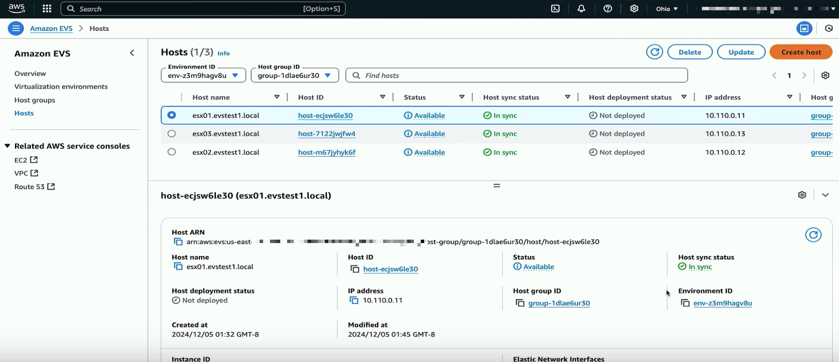Image resolution: width=839 pixels, height=362 pixels.
Task: Open the AWS services grid menu
Action: [47, 9]
